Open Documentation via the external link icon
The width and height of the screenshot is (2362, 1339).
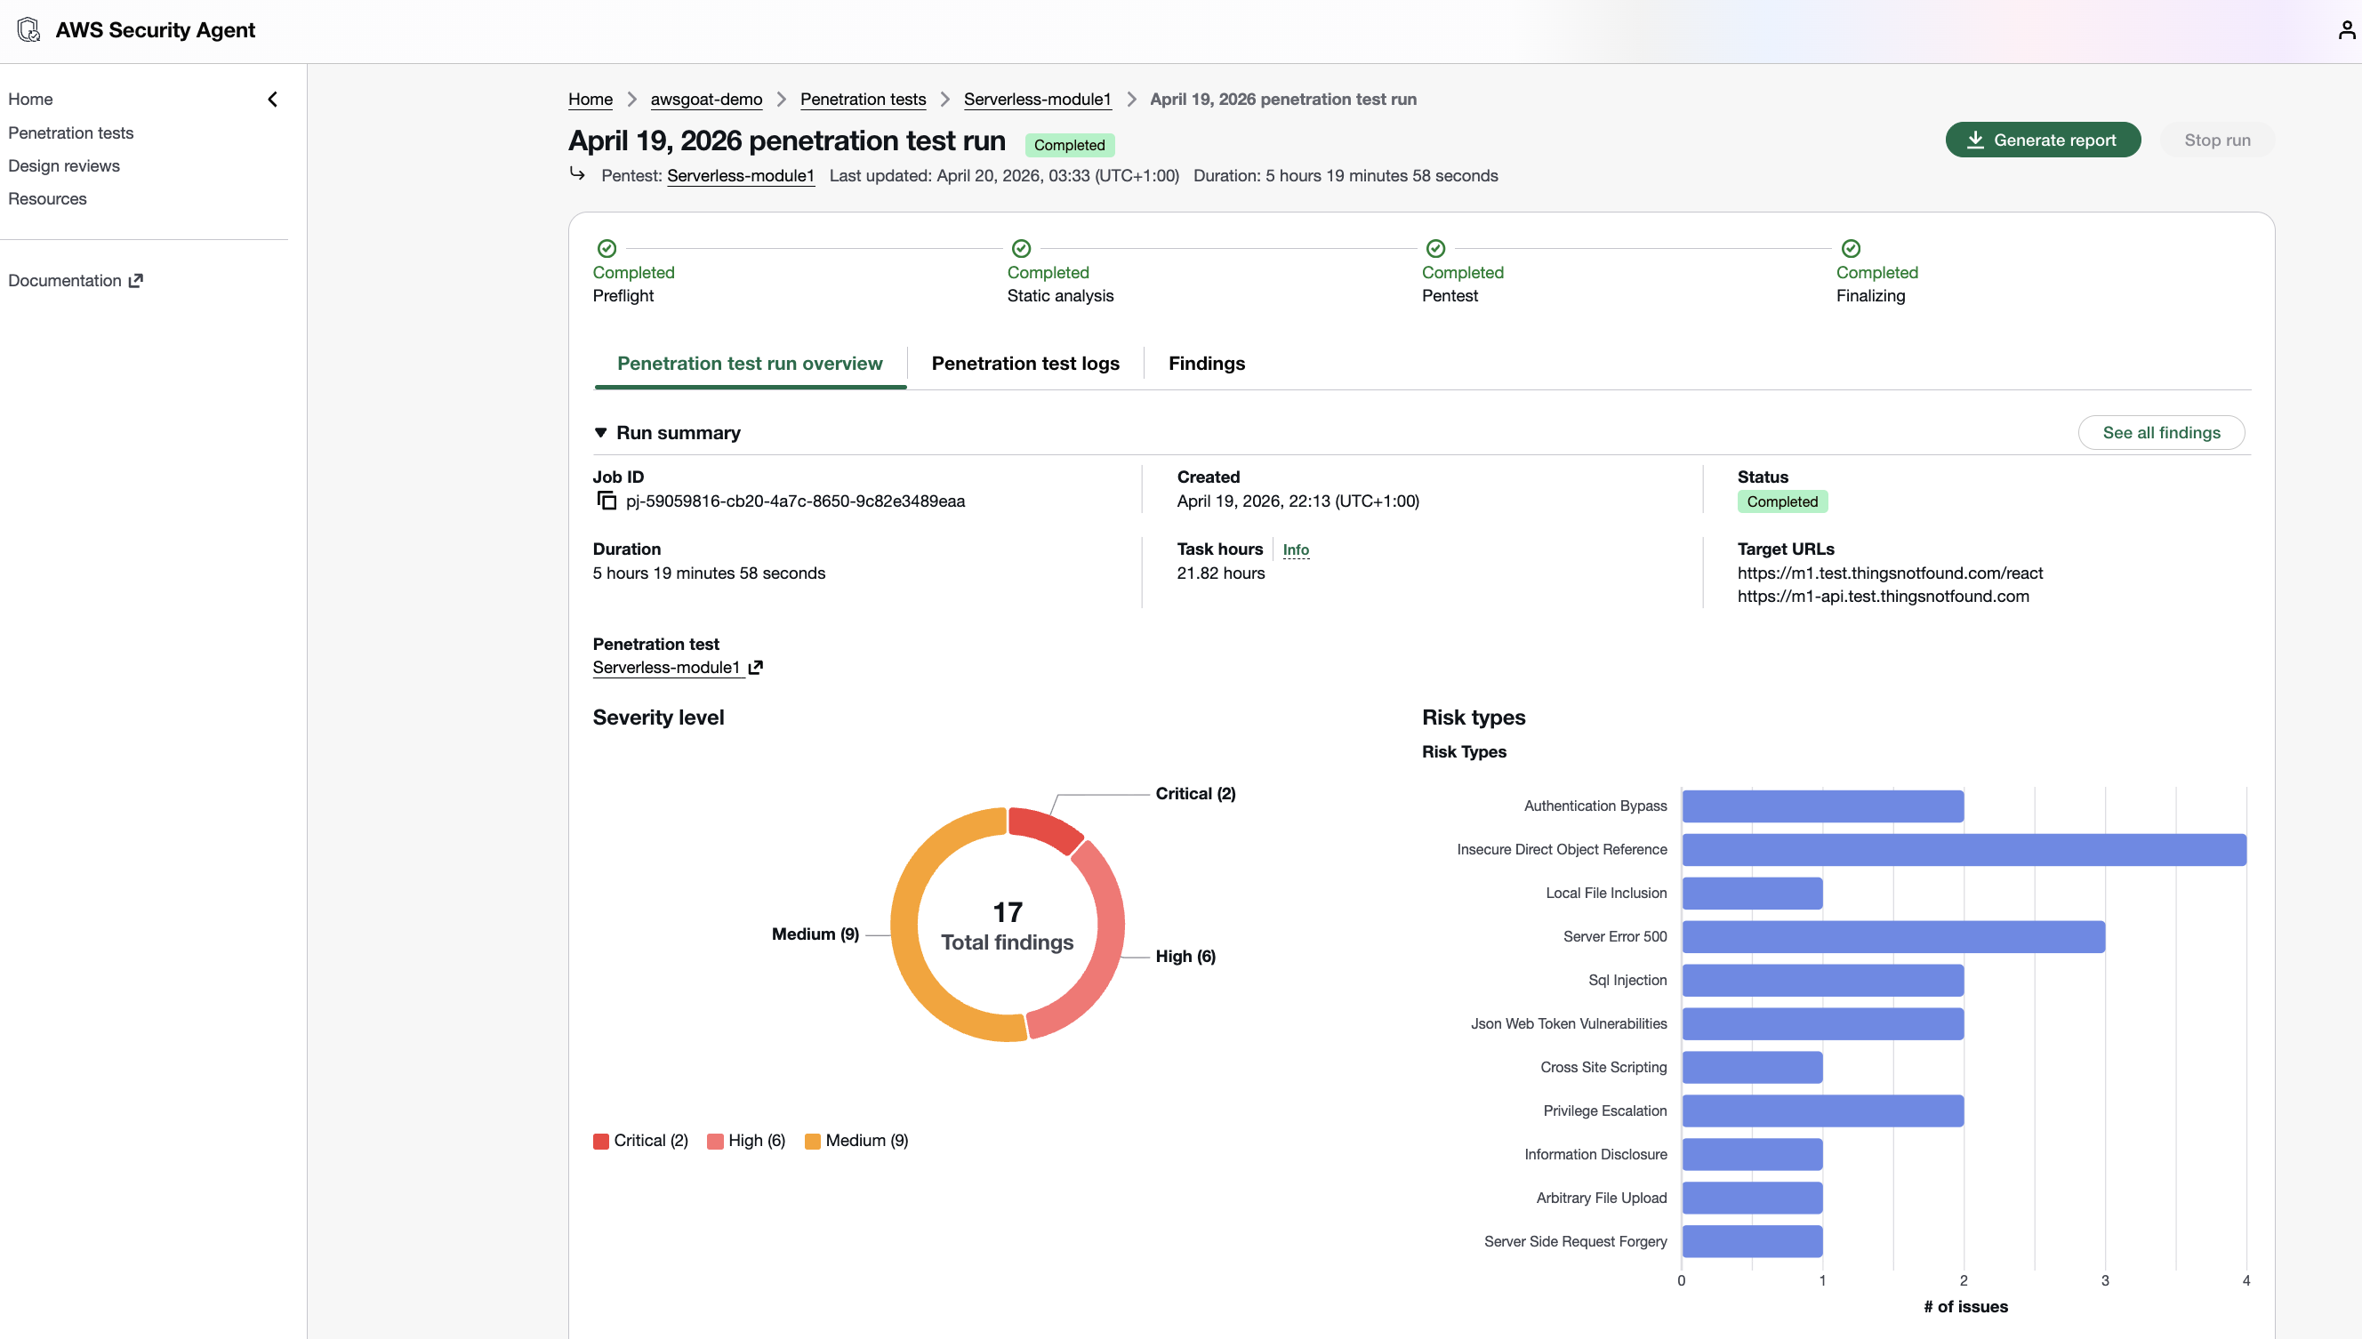pyautogui.click(x=135, y=280)
